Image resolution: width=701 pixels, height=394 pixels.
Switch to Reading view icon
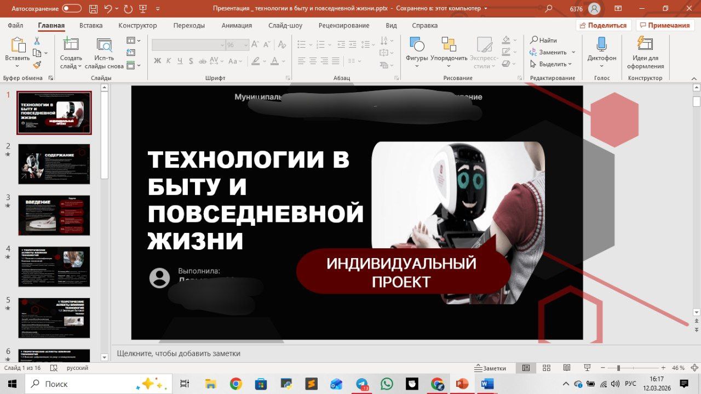coord(567,368)
